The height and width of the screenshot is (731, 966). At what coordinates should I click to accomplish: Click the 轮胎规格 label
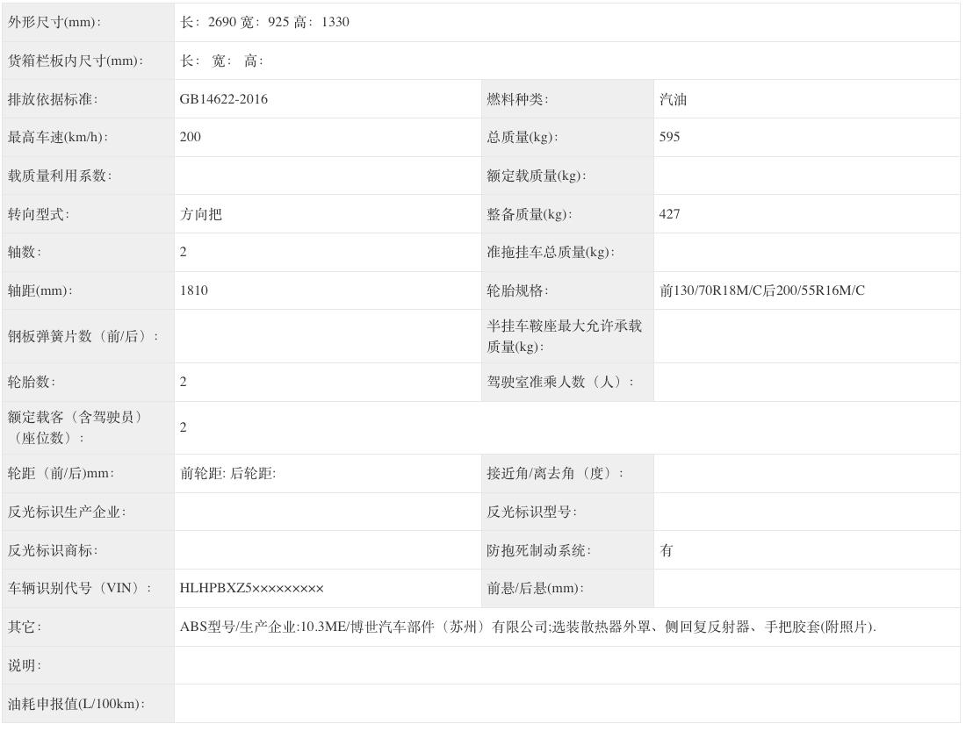(x=517, y=290)
